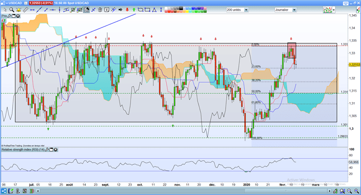Click Relative strength index (RSI) (14) label
The height and width of the screenshot is (195, 361).
23,149
